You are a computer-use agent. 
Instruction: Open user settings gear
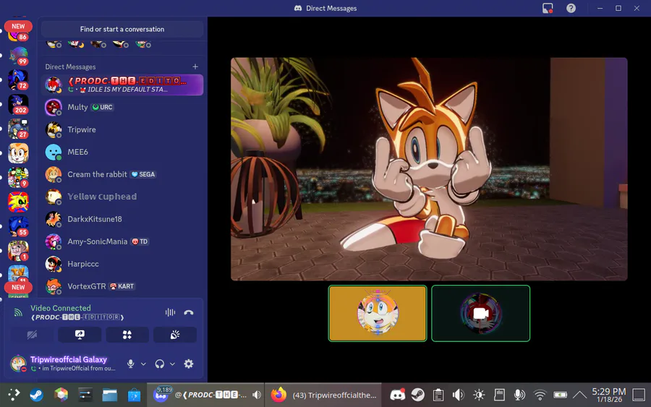tap(189, 364)
